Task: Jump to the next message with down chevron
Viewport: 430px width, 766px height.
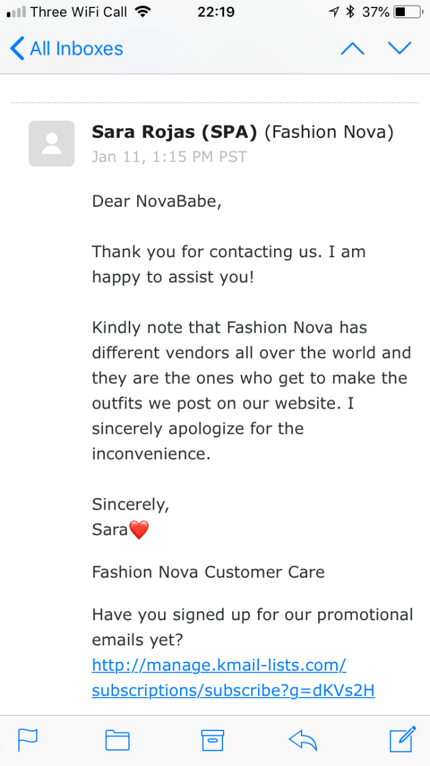Action: click(400, 47)
